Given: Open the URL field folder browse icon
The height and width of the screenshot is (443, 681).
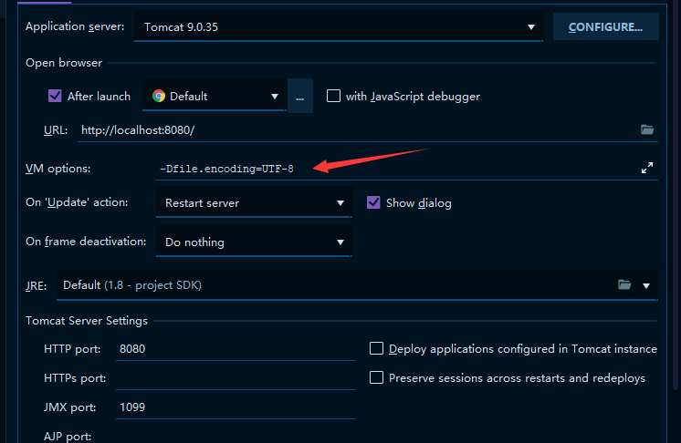Looking at the screenshot, I should (646, 129).
